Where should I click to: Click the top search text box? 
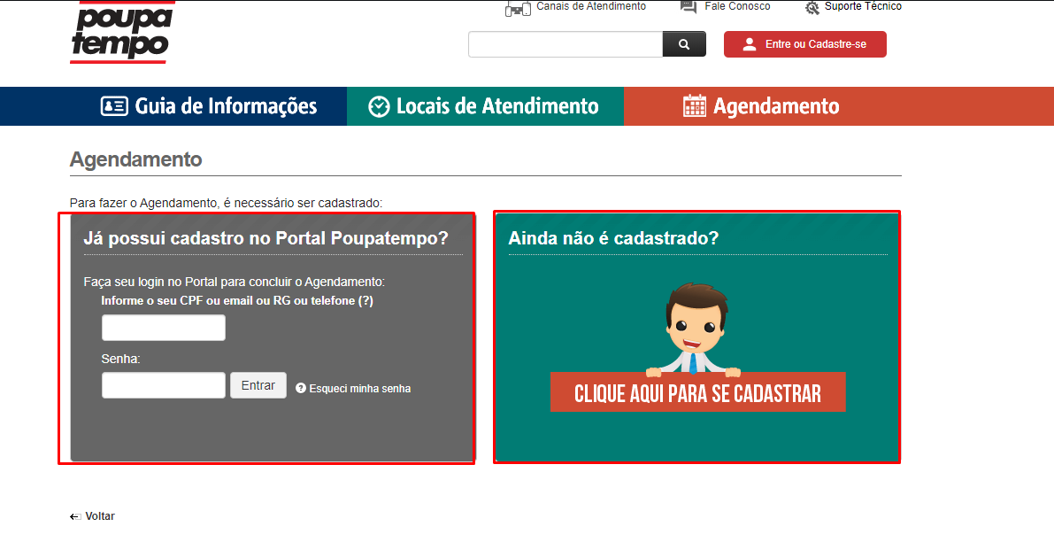click(565, 44)
